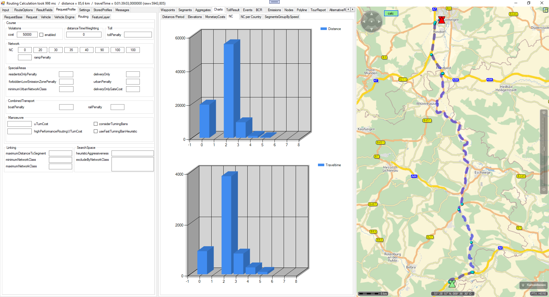Click red start waypoint marker at Göttingen
The height and width of the screenshot is (297, 549).
point(441,20)
